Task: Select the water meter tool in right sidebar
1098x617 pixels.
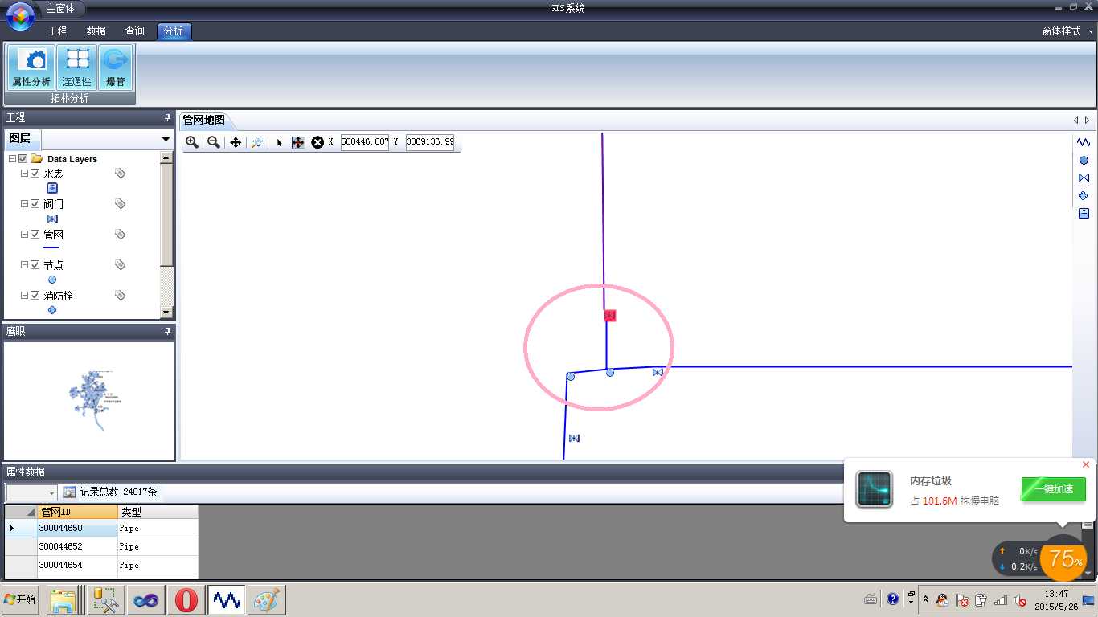Action: coord(1084,213)
